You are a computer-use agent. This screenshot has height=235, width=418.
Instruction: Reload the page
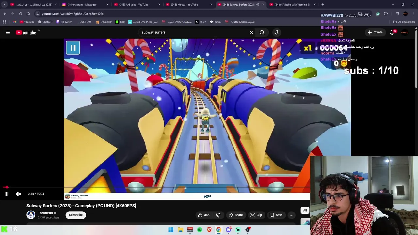point(20,14)
